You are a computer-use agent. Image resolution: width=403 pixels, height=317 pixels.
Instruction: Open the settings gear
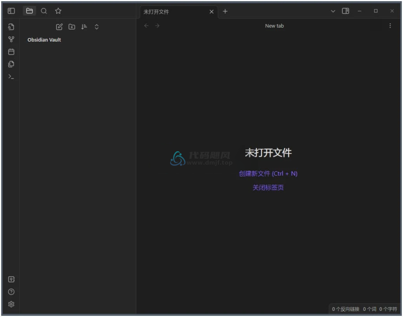(x=11, y=304)
